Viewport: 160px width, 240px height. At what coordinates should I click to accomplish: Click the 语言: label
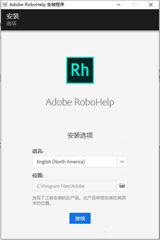click(38, 151)
